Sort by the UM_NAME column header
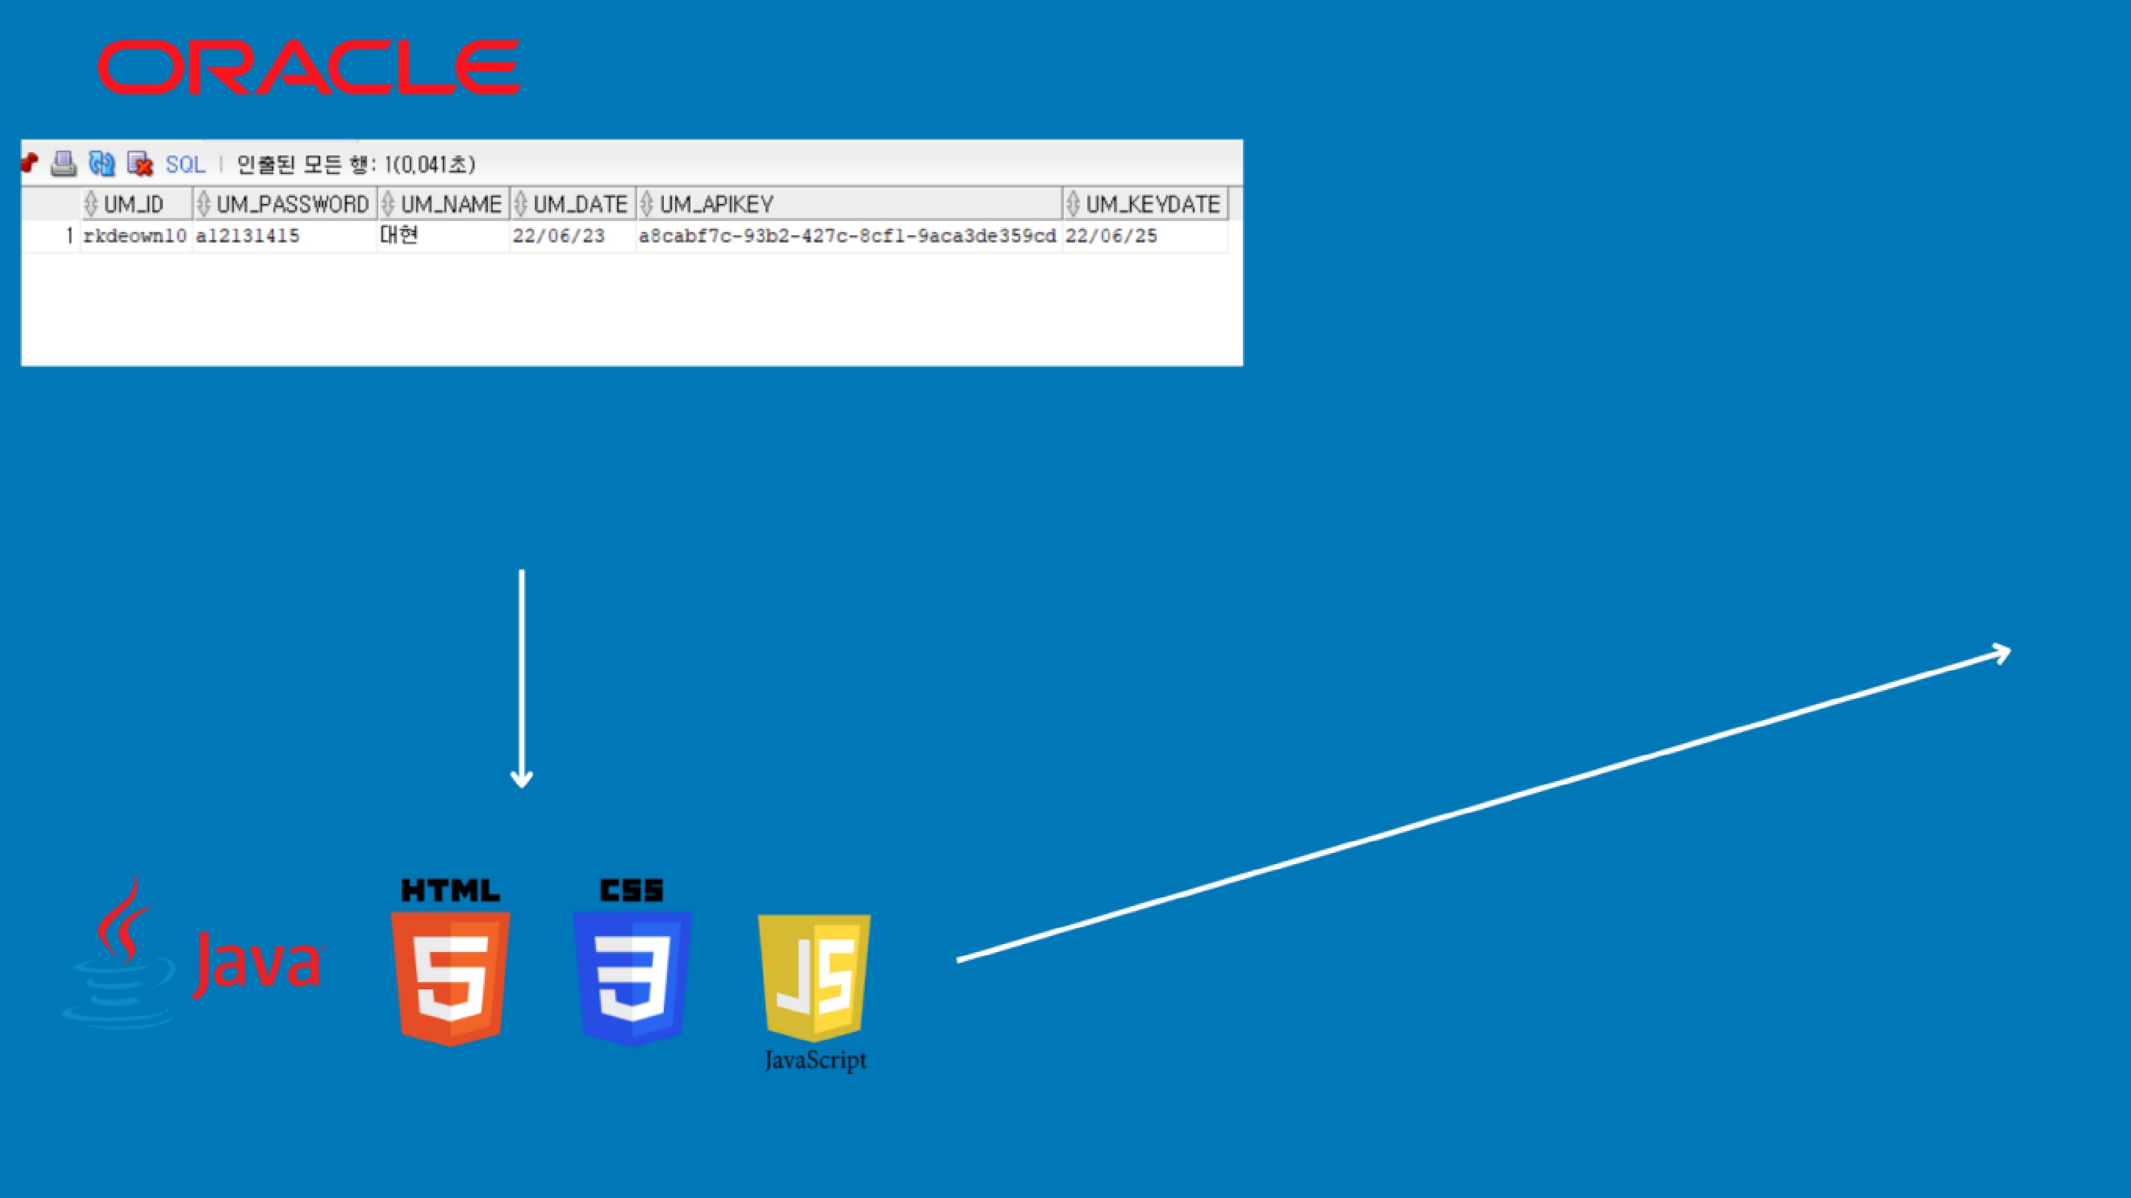The height and width of the screenshot is (1198, 2131). pyautogui.click(x=451, y=204)
